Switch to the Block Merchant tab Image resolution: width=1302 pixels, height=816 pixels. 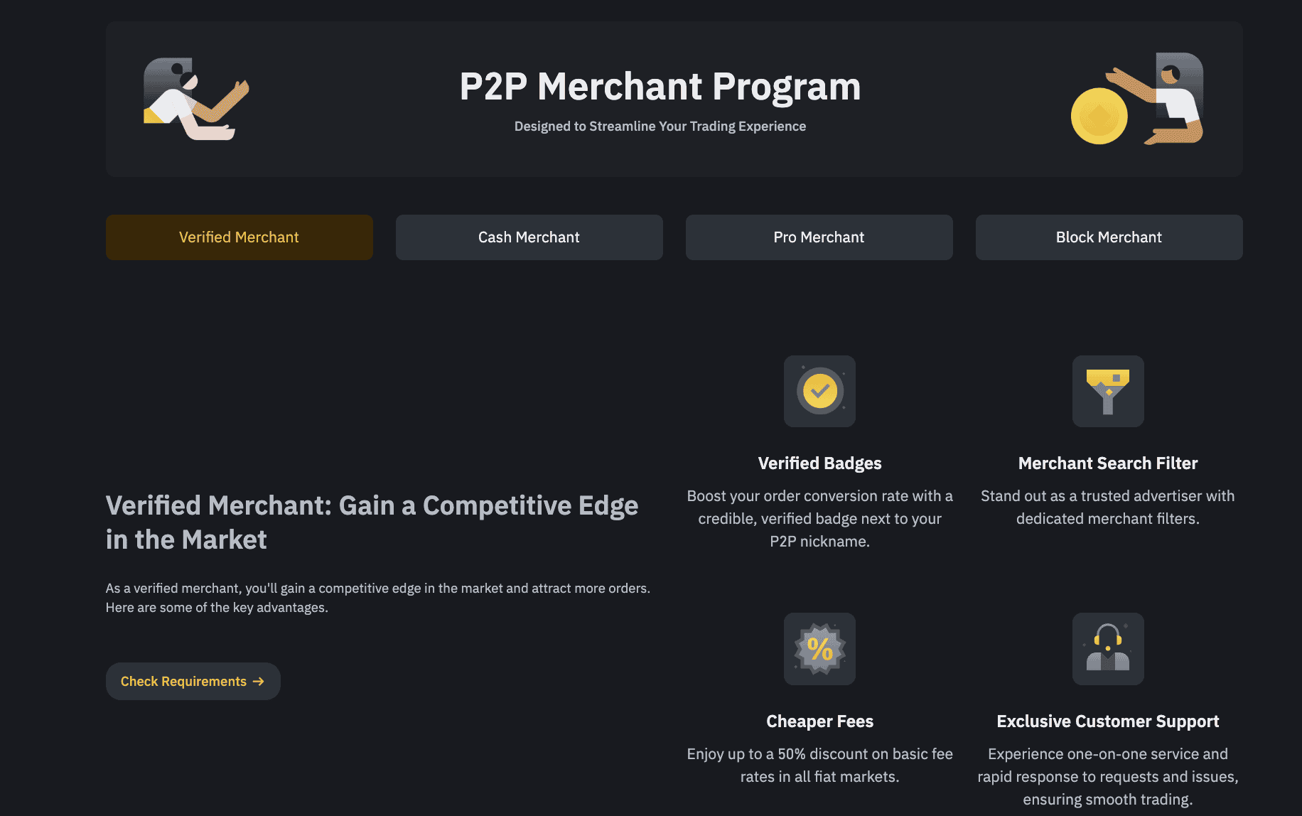coord(1109,237)
